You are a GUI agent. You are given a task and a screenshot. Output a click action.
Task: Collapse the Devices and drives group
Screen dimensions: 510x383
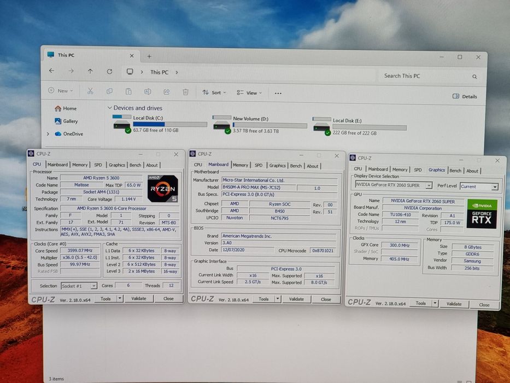(x=110, y=108)
